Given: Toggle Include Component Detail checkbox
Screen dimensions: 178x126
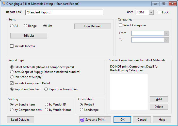Looking at the screenshot, I should [x=12, y=83].
